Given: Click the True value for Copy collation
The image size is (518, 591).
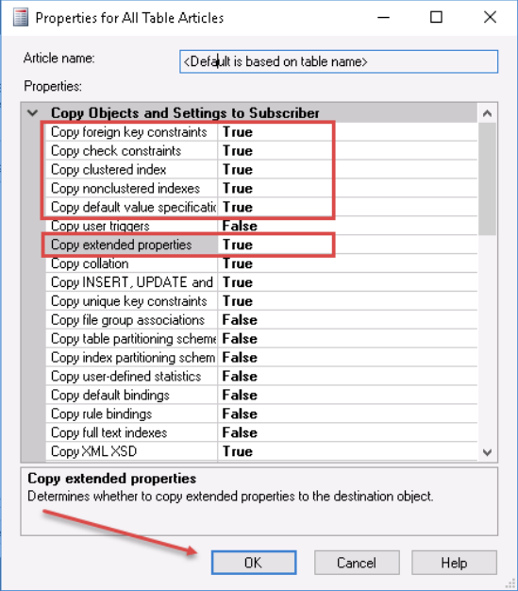Looking at the screenshot, I should pyautogui.click(x=238, y=263).
